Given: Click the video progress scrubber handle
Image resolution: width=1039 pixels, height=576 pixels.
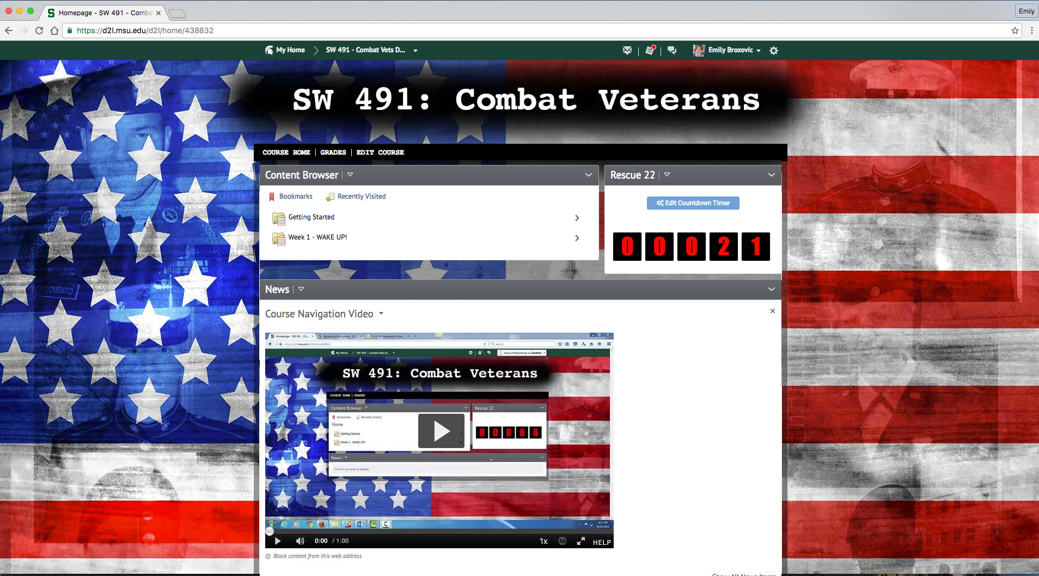Looking at the screenshot, I should [x=270, y=531].
